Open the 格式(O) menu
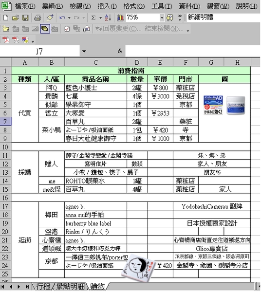 [134, 6]
